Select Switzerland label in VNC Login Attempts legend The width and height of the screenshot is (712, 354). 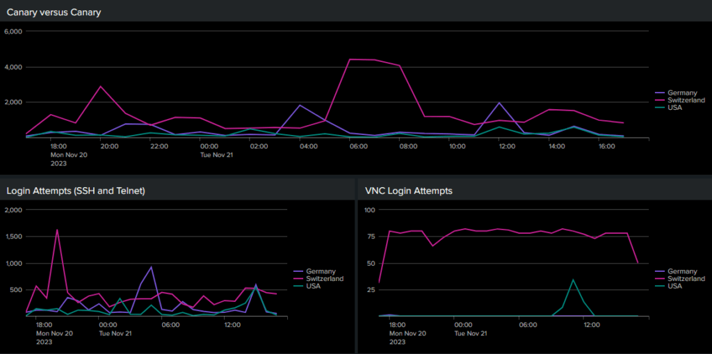686,279
